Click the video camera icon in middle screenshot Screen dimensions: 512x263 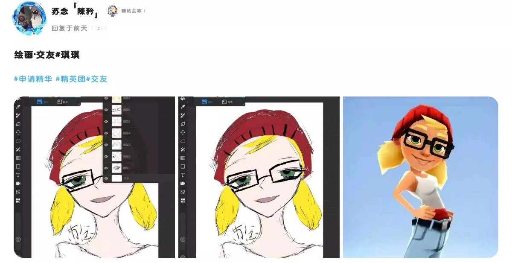(x=183, y=184)
